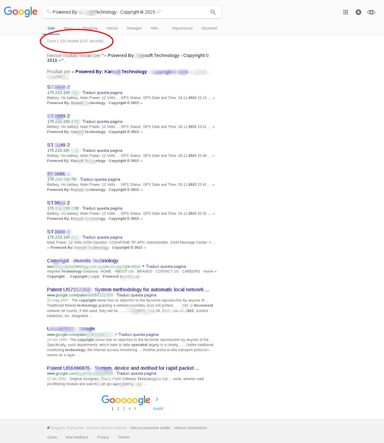Image resolution: width=384 pixels, height=443 pixels.
Task: Translate page for 28.11.2015 20:46 result
Action: click(102, 151)
